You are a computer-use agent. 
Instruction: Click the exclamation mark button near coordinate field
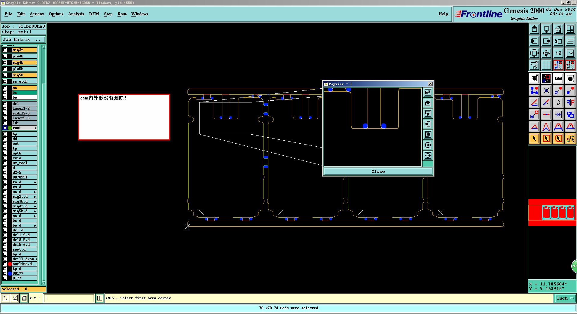click(x=100, y=298)
